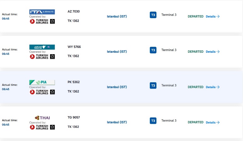Select Istanbul (IST) on the WY 5766 row
Image resolution: width=243 pixels, height=141 pixels.
[117, 52]
